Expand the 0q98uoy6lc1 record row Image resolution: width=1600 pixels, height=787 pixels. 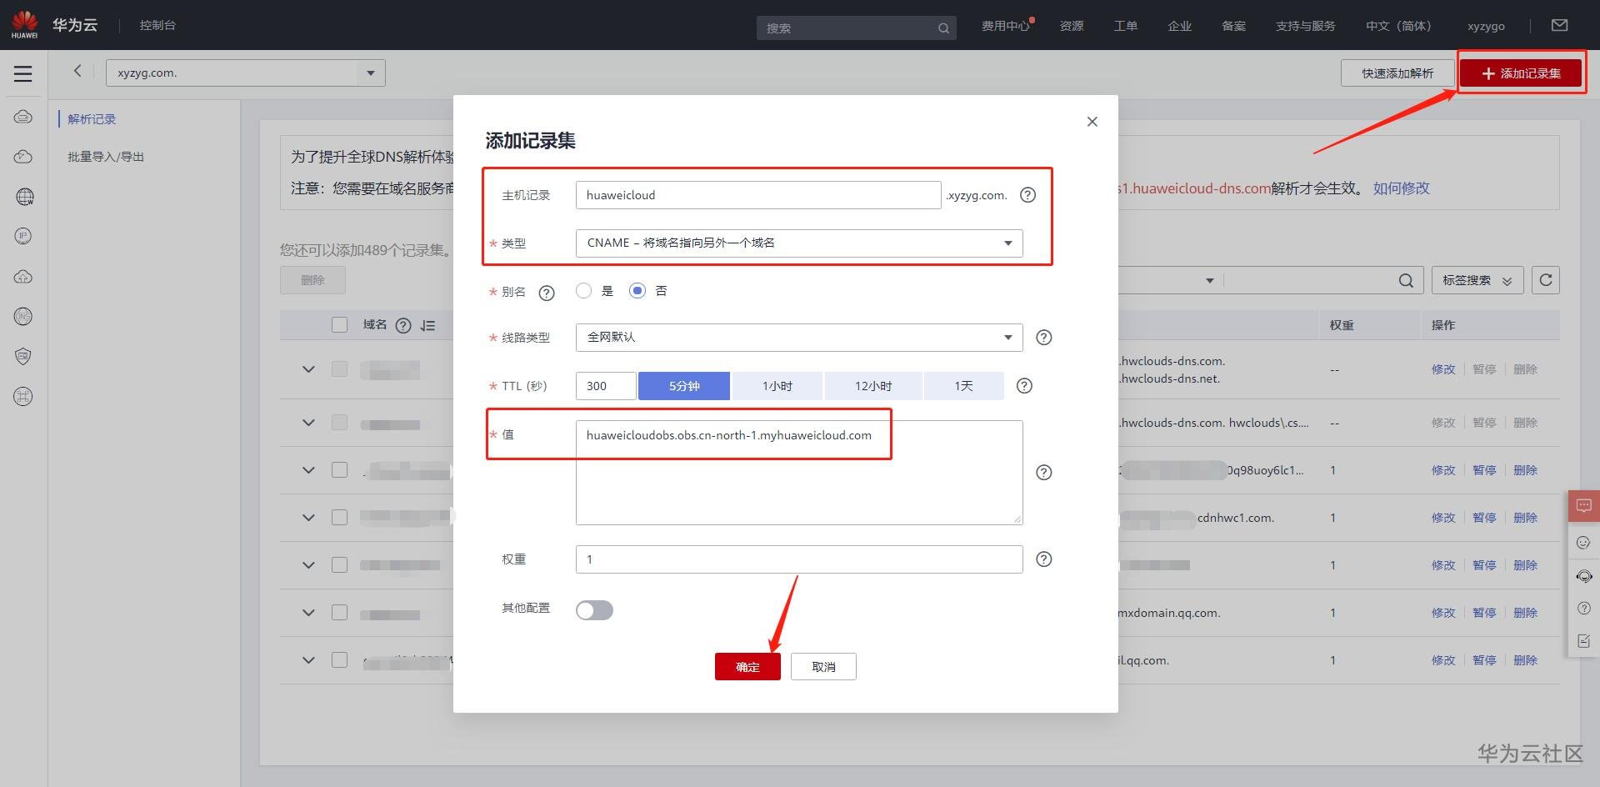308,470
